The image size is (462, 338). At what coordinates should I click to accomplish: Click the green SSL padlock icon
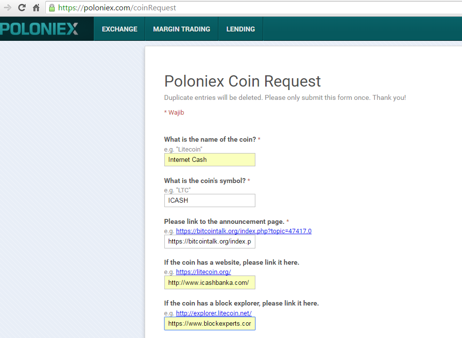(52, 8)
